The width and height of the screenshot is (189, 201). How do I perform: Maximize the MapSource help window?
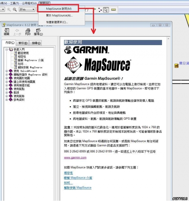point(160,25)
